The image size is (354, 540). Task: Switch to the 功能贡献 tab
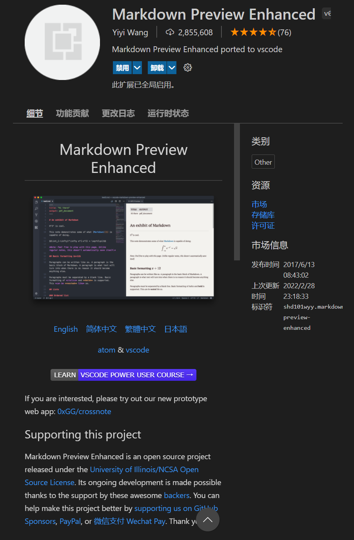(73, 113)
